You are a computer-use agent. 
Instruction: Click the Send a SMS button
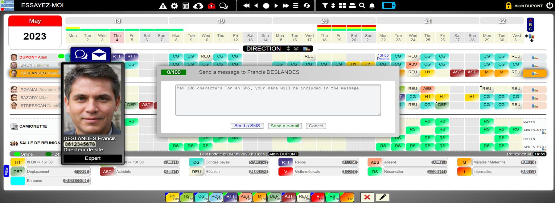coord(247,126)
